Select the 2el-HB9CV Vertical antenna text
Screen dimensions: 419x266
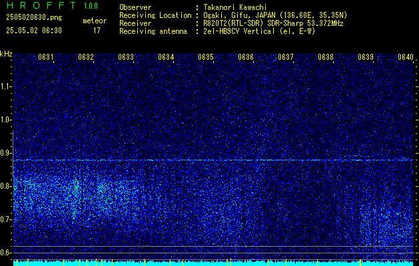coord(258,31)
